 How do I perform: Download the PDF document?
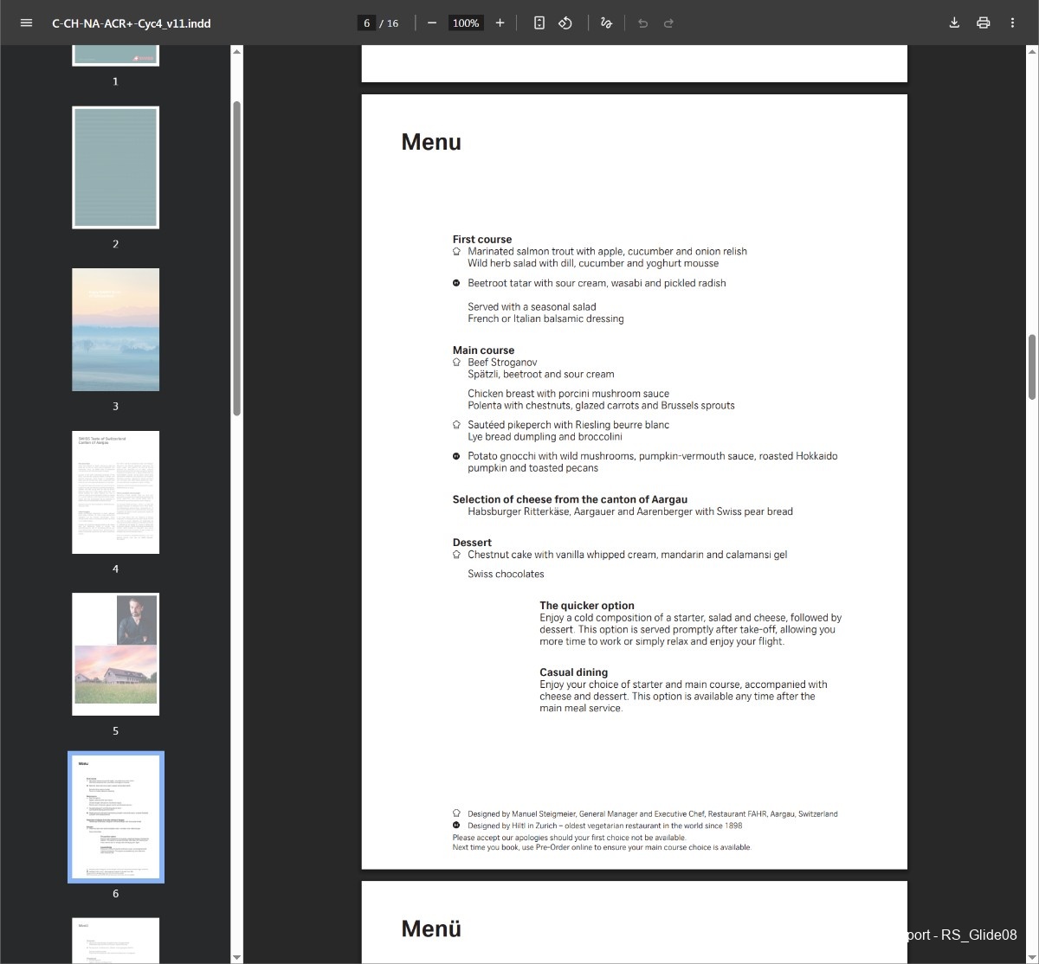pyautogui.click(x=953, y=22)
